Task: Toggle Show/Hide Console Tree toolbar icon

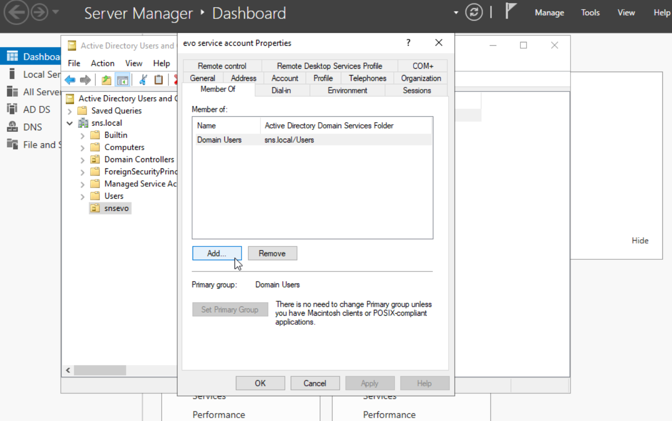Action: pyautogui.click(x=123, y=80)
